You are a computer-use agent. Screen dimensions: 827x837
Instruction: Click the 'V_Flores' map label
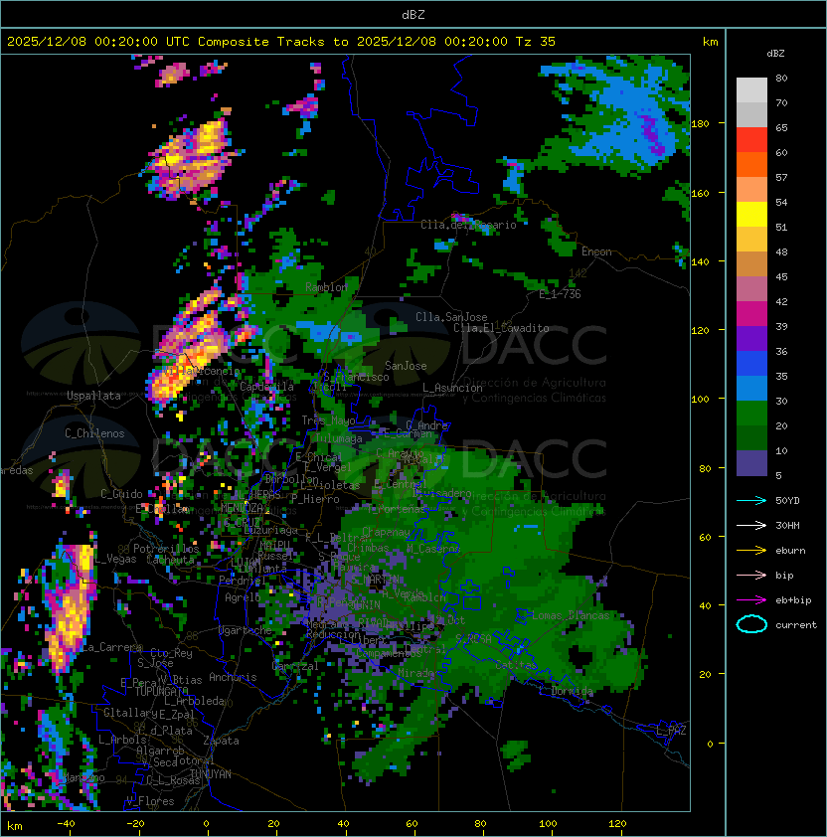click(150, 801)
